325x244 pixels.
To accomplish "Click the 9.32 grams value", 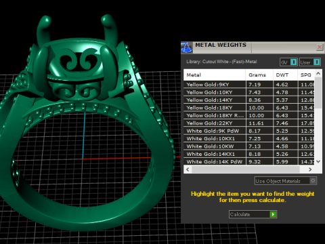I will (255, 161).
